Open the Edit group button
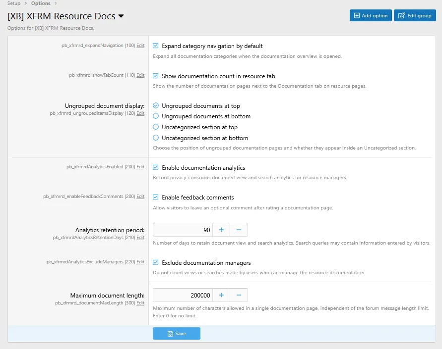This screenshot has width=442, height=349. [415, 15]
